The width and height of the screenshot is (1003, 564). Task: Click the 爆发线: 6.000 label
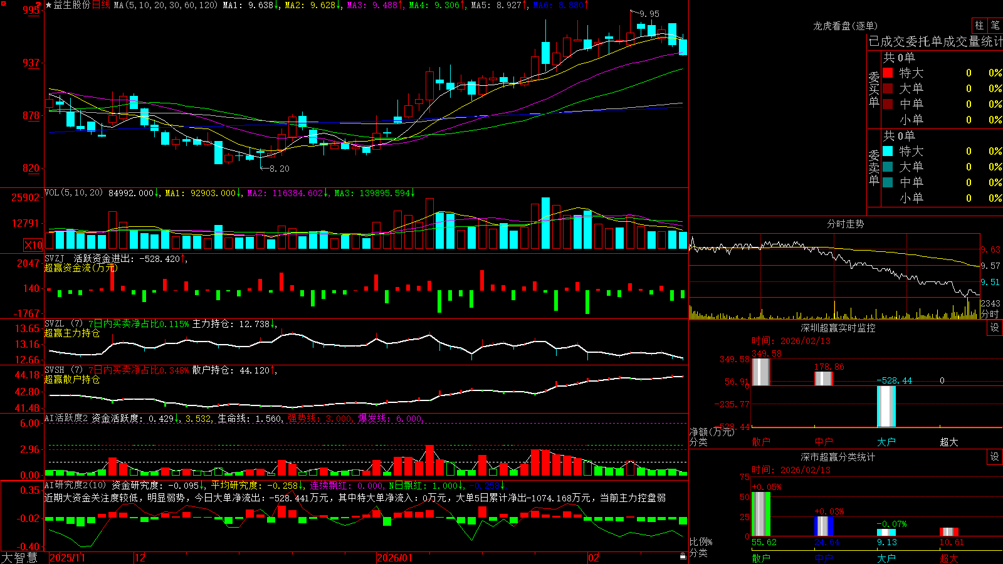tap(390, 418)
